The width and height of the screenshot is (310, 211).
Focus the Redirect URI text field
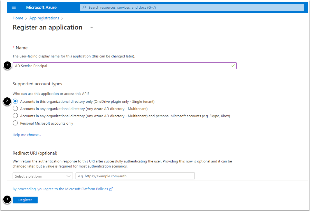[135, 176]
